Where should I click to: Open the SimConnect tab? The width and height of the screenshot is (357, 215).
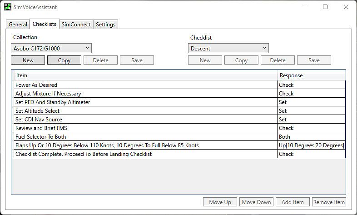[x=76, y=25]
